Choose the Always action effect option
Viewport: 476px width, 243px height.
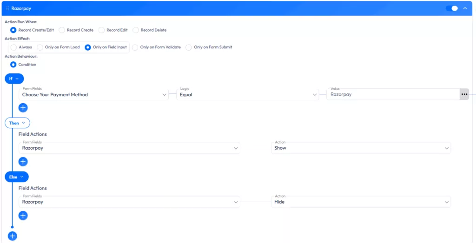pos(14,47)
